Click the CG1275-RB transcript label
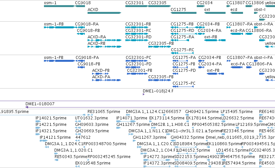275x168 pixels. pyautogui.click(x=182, y=24)
